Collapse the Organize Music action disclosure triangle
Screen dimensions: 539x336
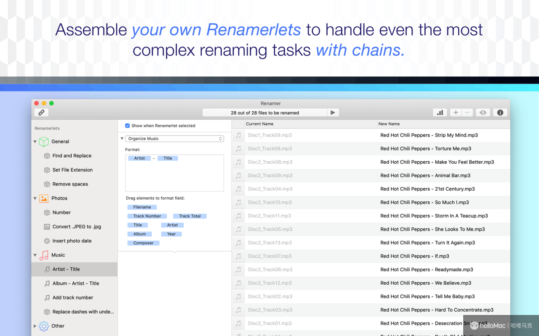pos(122,139)
